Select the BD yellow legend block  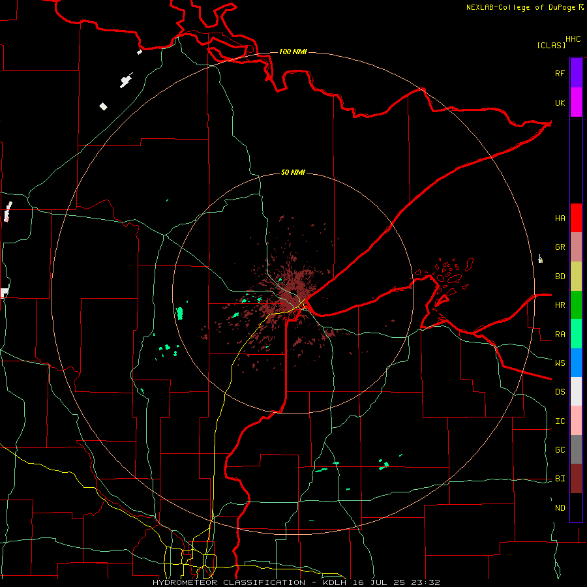click(x=576, y=277)
